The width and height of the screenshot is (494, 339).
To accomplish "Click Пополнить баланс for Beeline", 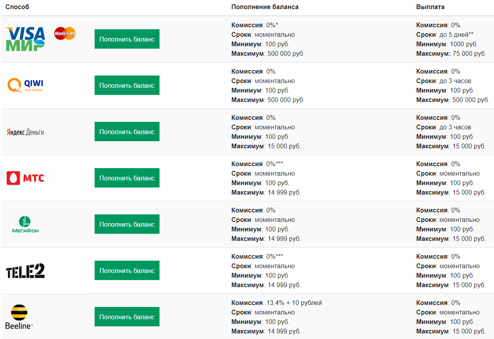I will point(127,317).
